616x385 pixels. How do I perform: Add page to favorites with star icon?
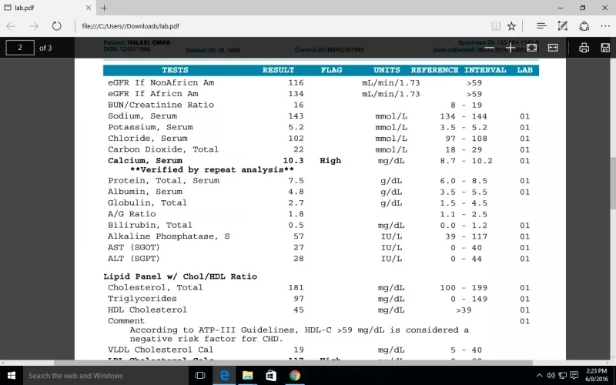pyautogui.click(x=511, y=26)
